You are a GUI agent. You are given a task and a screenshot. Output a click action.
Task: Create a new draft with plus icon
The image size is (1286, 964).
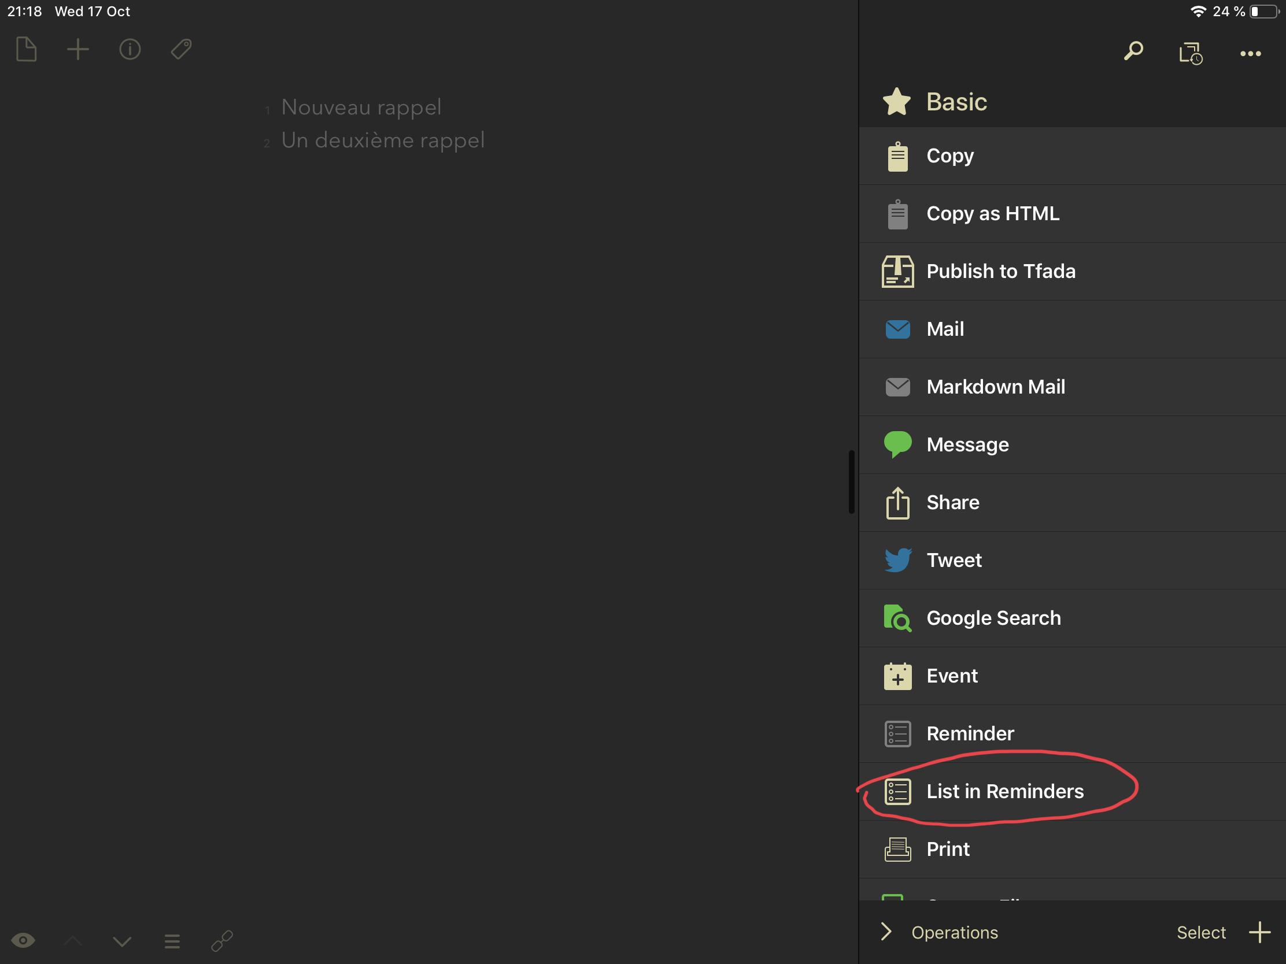78,49
